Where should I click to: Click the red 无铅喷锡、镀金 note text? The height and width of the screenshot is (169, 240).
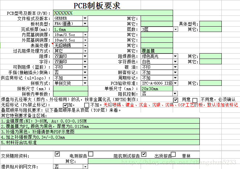[170, 105]
